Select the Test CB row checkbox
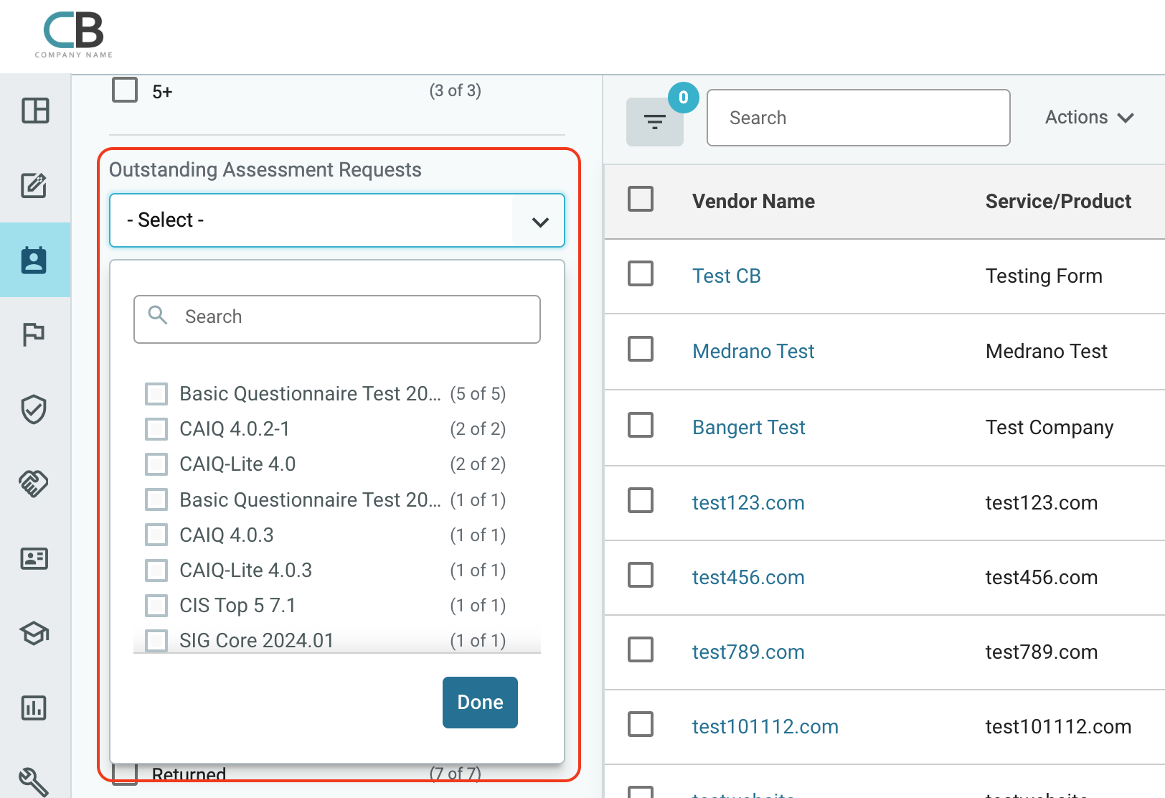This screenshot has width=1165, height=798. coord(641,273)
